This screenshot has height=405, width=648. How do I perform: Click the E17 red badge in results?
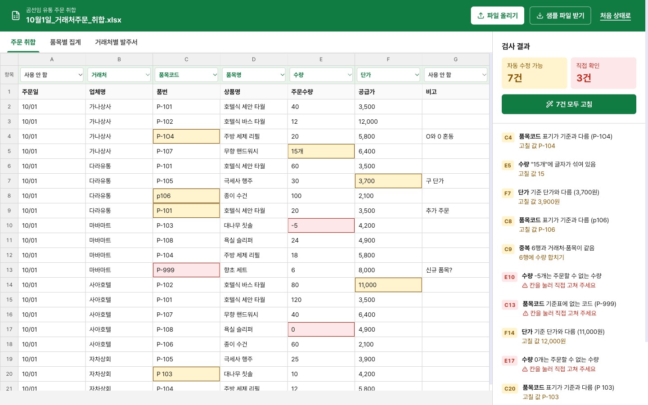coord(509,361)
